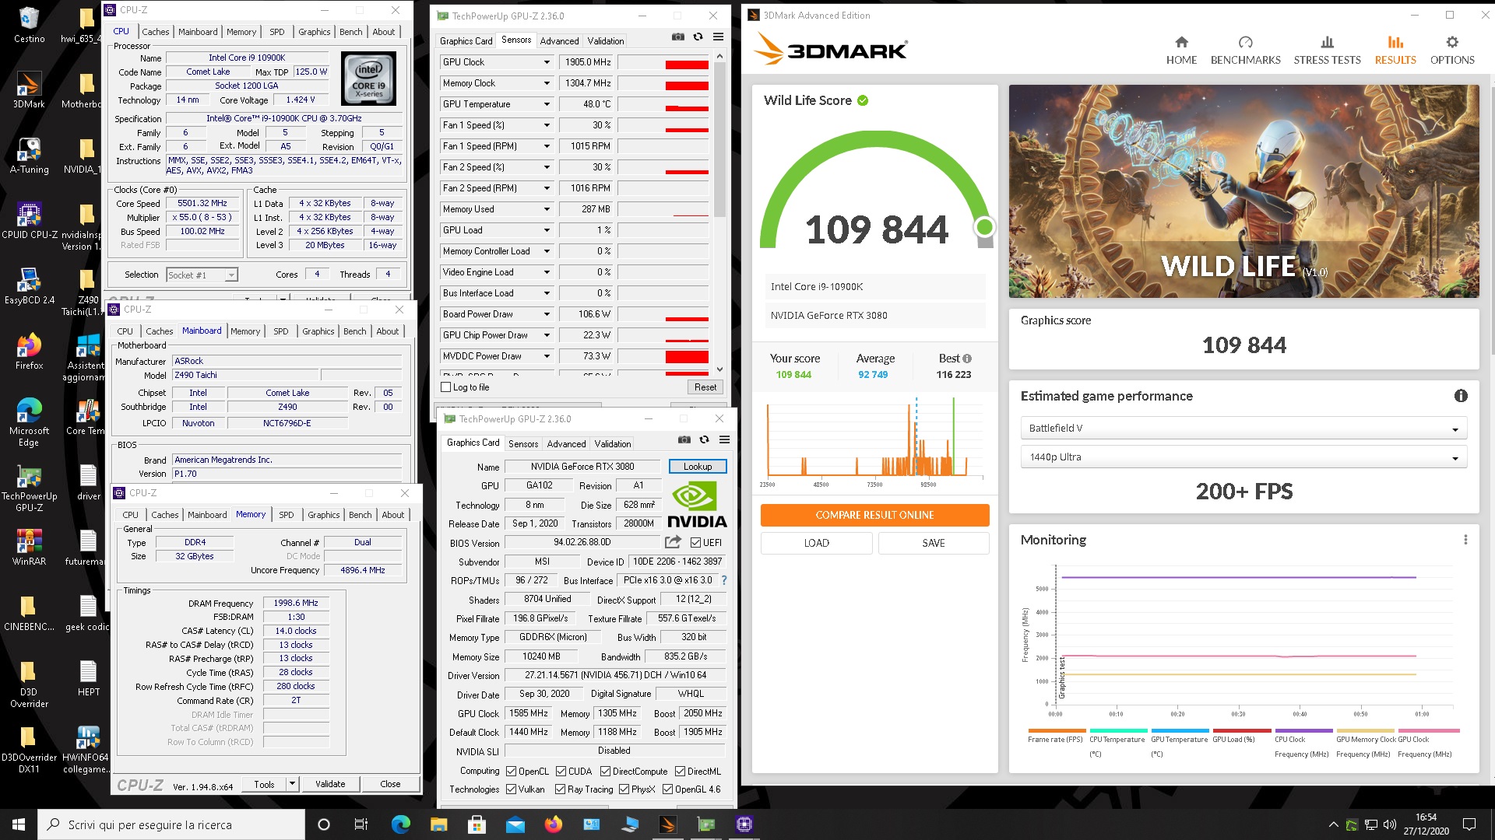Toggle the CUDA checkbox
Screen dimensions: 1495x840
561,772
